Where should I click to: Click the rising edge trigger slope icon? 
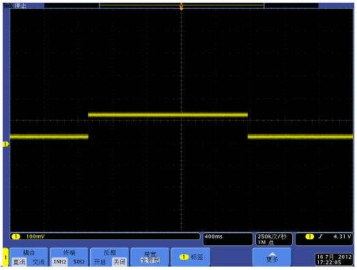point(321,237)
